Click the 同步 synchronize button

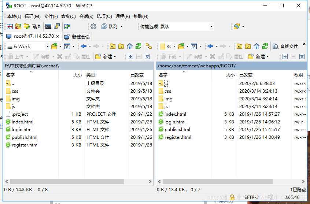[x=32, y=26]
